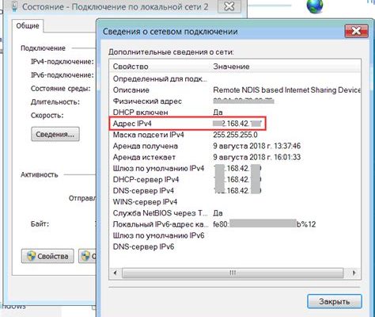Click the shield icon on Свойства button
Image resolution: width=375 pixels, height=317 pixels.
point(31,256)
